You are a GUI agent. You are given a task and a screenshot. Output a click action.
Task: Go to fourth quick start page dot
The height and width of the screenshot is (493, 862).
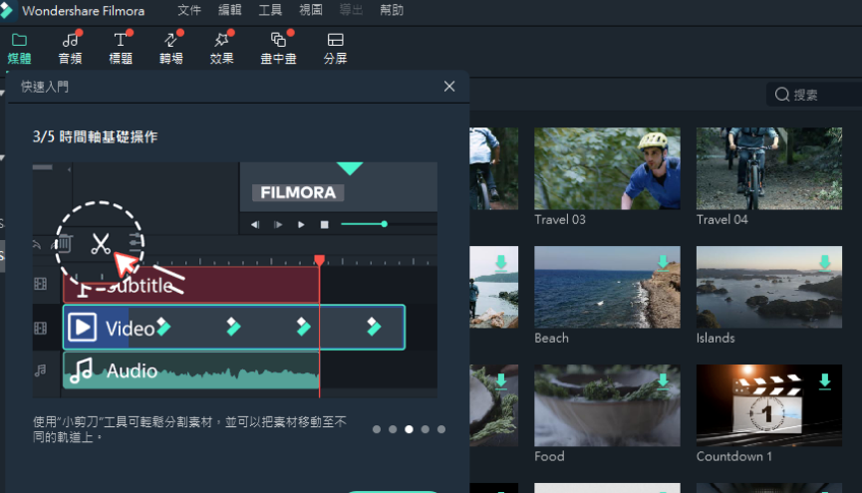coord(425,429)
